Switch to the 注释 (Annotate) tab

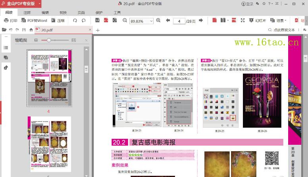click(x=27, y=12)
